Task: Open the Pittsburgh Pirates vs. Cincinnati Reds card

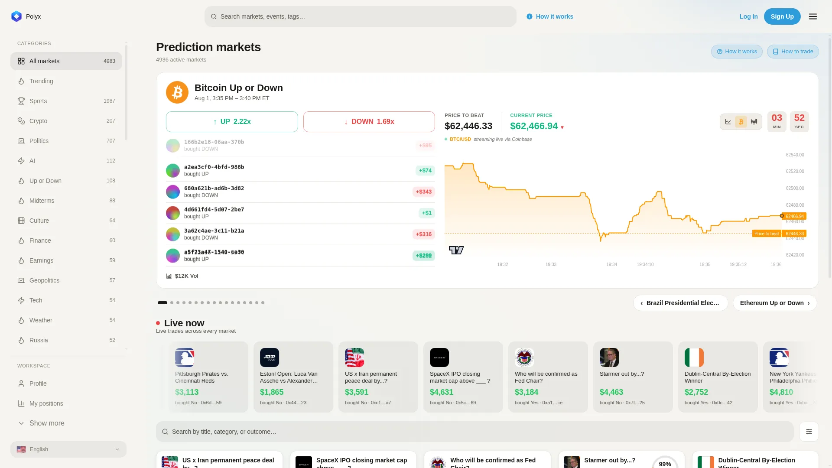Action: [x=208, y=377]
